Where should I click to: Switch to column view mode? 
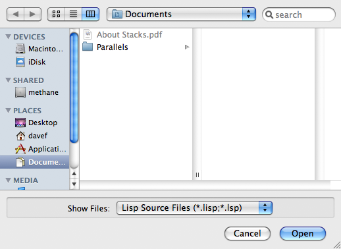click(x=90, y=14)
